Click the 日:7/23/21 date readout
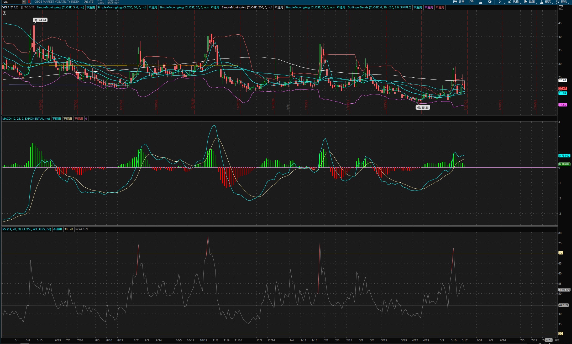The width and height of the screenshot is (572, 344). 28,7
